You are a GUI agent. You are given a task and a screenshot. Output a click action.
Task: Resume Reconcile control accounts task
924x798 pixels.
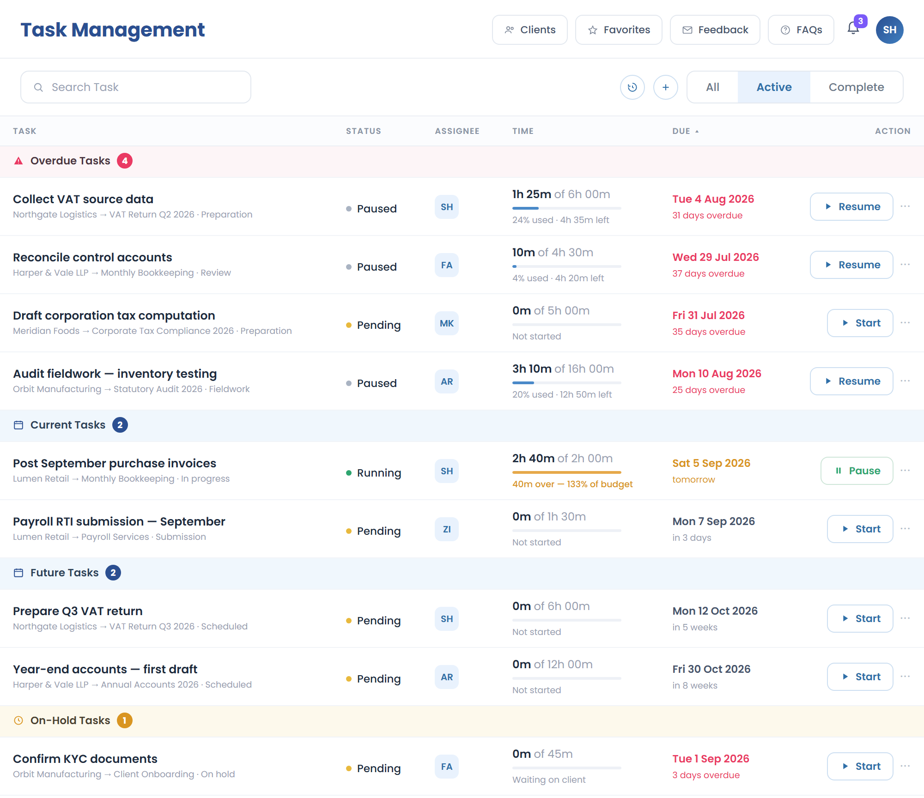click(851, 265)
